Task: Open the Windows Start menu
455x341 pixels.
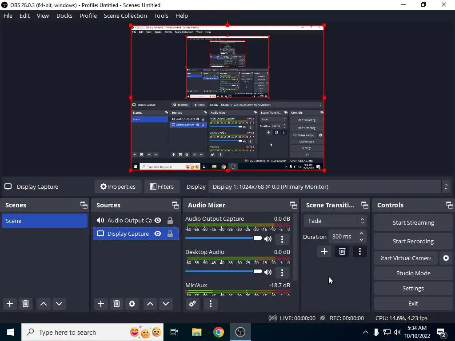Action: [11, 332]
